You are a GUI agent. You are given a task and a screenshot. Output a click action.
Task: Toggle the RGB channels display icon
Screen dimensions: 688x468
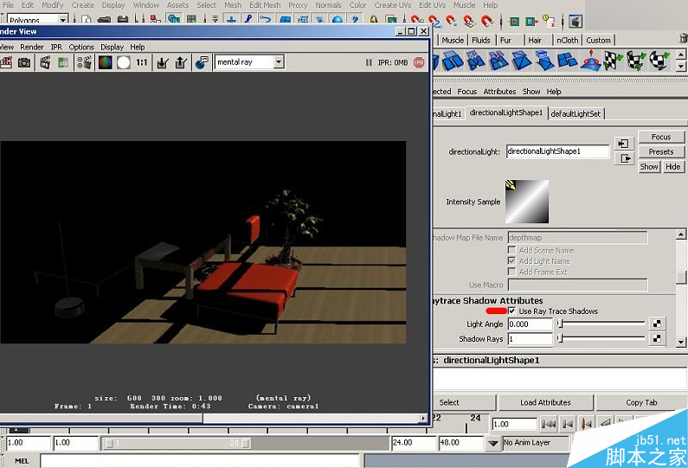tap(104, 62)
